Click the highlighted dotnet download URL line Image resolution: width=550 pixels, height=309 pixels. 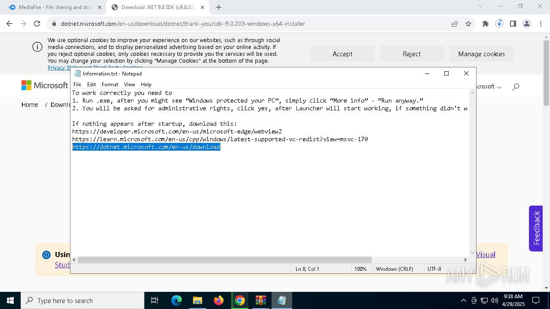(x=146, y=147)
